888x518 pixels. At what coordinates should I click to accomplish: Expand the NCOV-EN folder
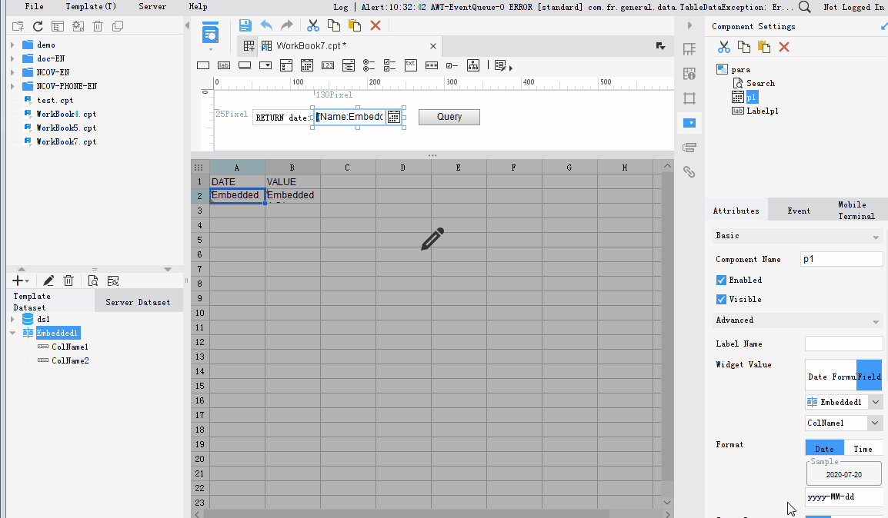click(x=12, y=72)
